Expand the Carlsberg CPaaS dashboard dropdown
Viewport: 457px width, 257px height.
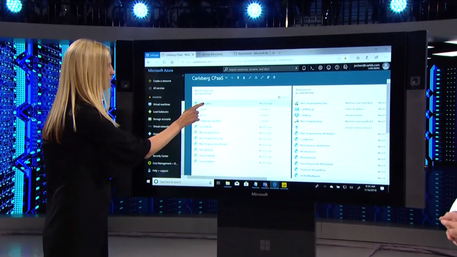[226, 78]
